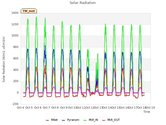Click the Solar Radiation y-axis label
This screenshot has height=125, width=166.
pos(4,59)
